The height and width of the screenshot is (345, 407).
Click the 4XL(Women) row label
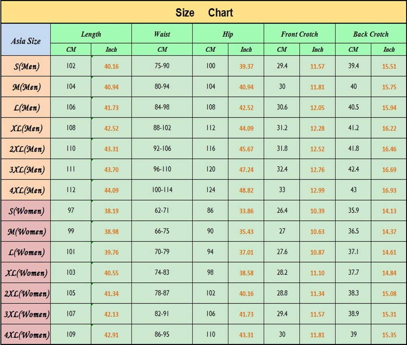point(26,334)
